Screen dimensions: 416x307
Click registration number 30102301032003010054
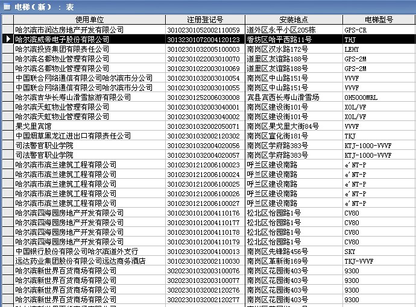(x=205, y=78)
